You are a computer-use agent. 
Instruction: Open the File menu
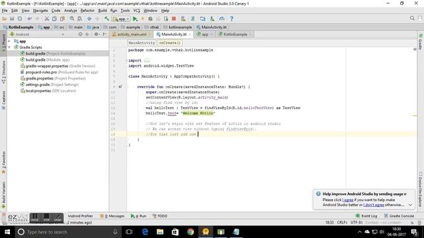[x=5, y=11]
